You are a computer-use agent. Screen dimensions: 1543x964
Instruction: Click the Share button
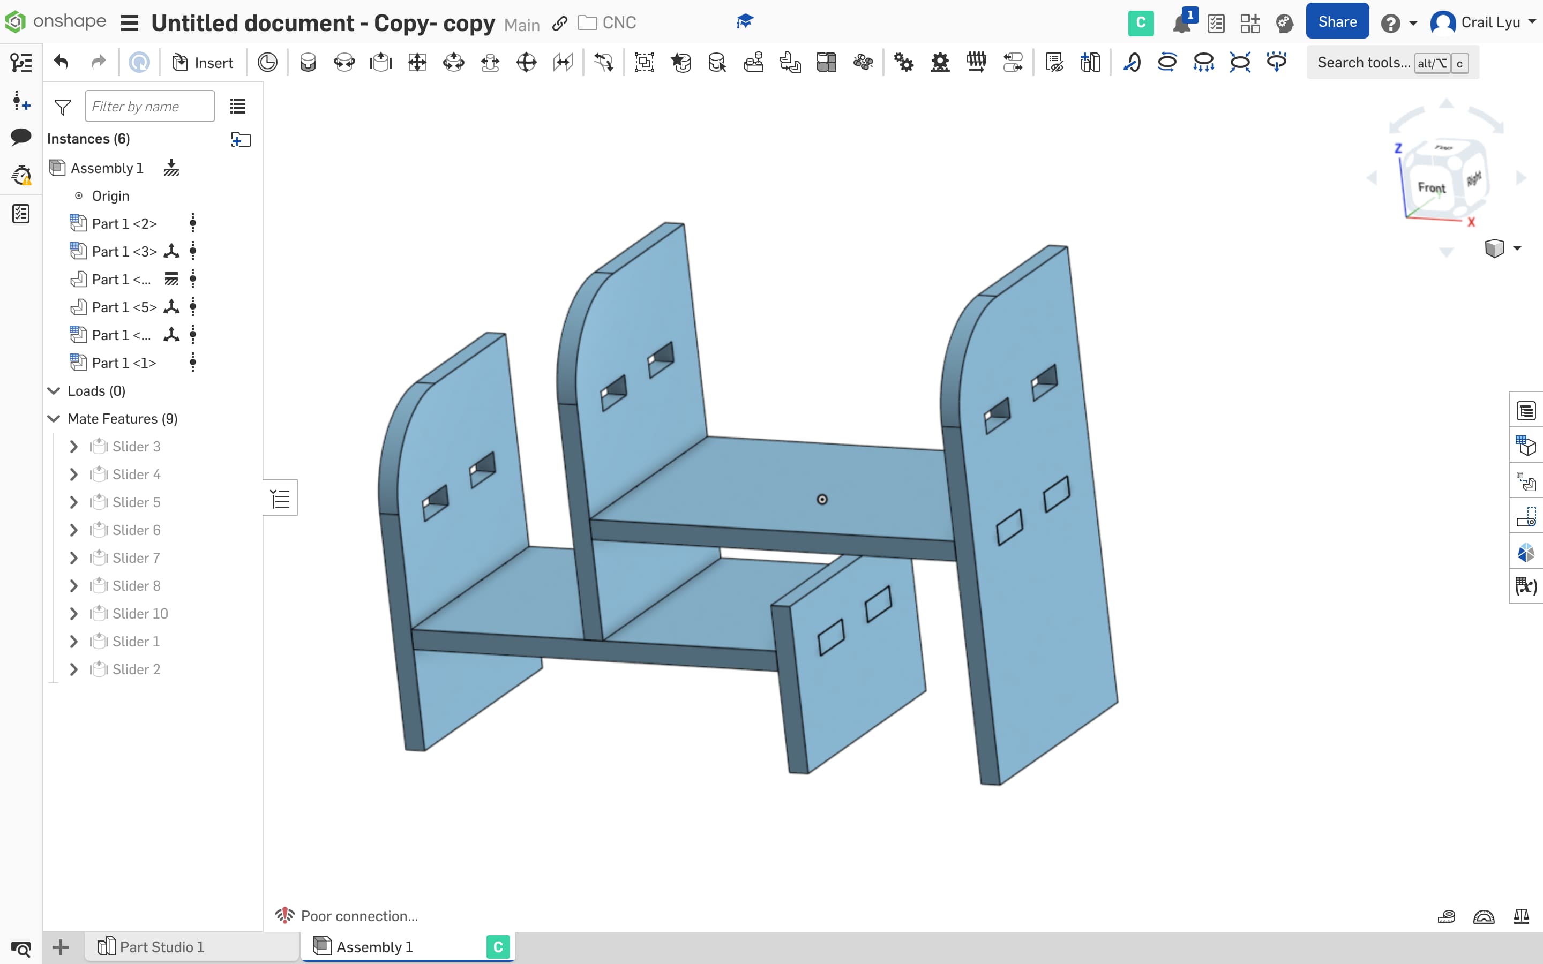click(x=1337, y=21)
